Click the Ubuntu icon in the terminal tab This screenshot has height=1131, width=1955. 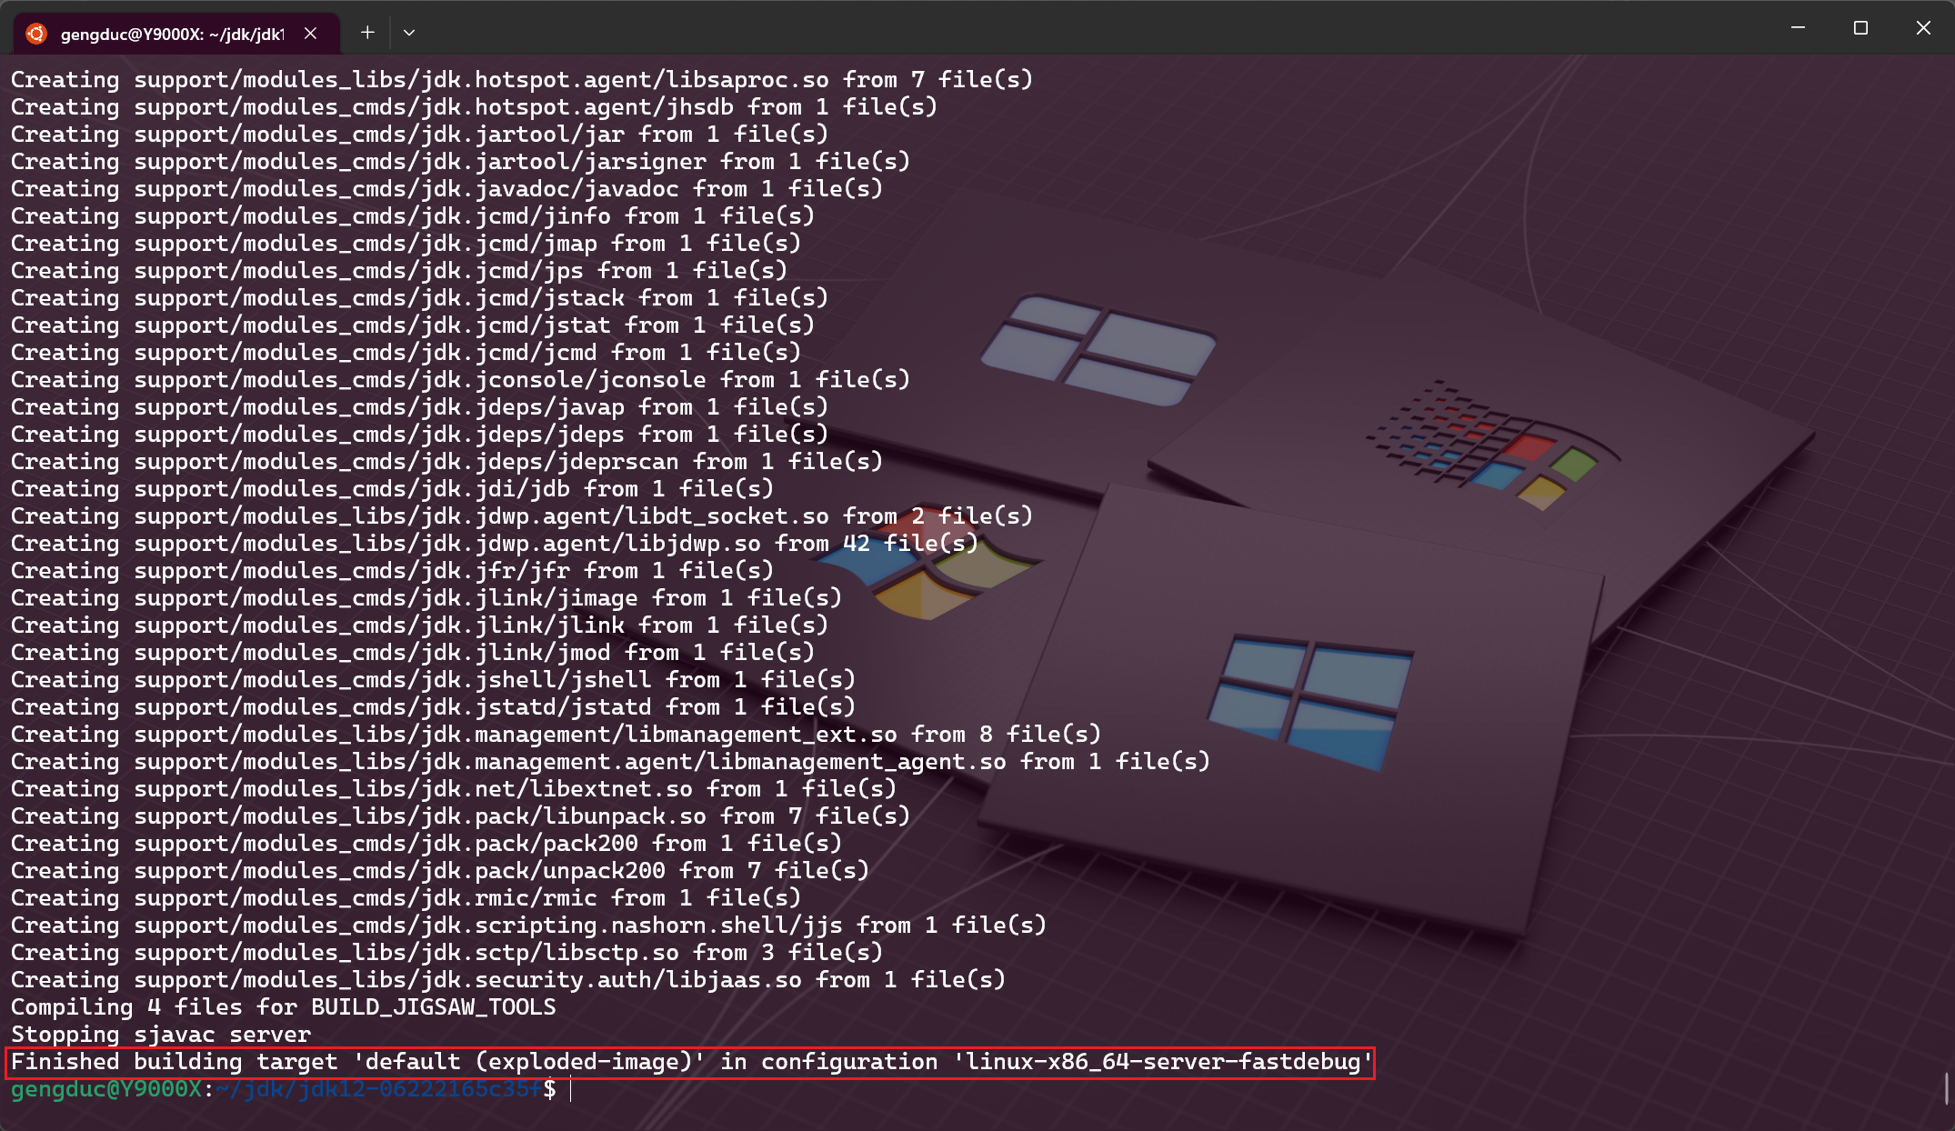pyautogui.click(x=36, y=34)
